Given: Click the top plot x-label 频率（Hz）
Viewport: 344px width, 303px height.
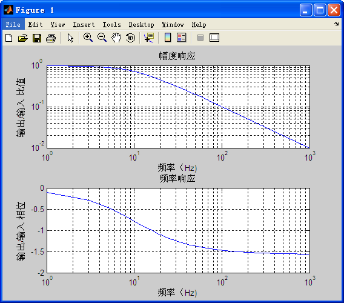Looking at the screenshot, I should [177, 168].
